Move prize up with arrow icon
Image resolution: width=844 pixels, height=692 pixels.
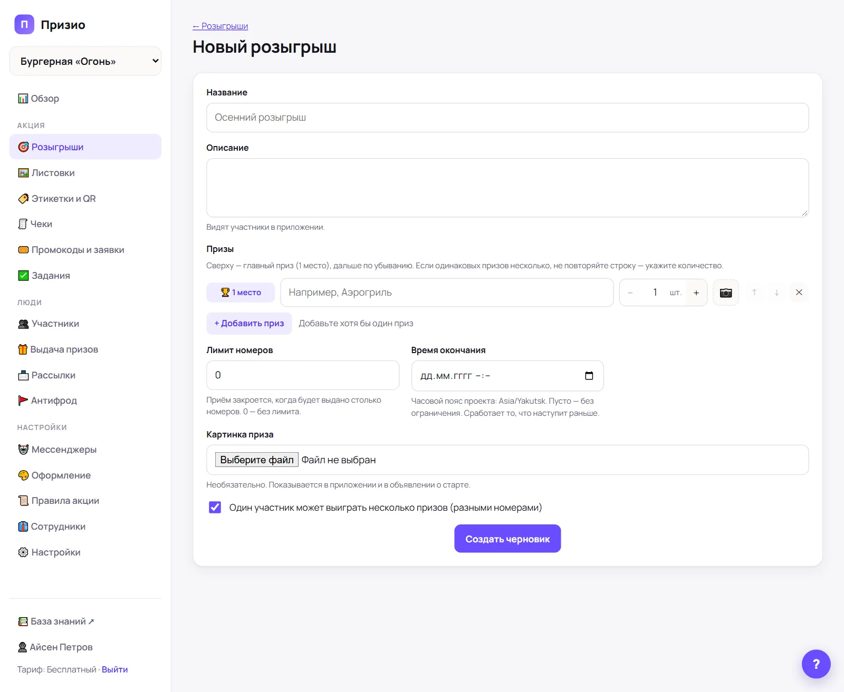pyautogui.click(x=754, y=293)
